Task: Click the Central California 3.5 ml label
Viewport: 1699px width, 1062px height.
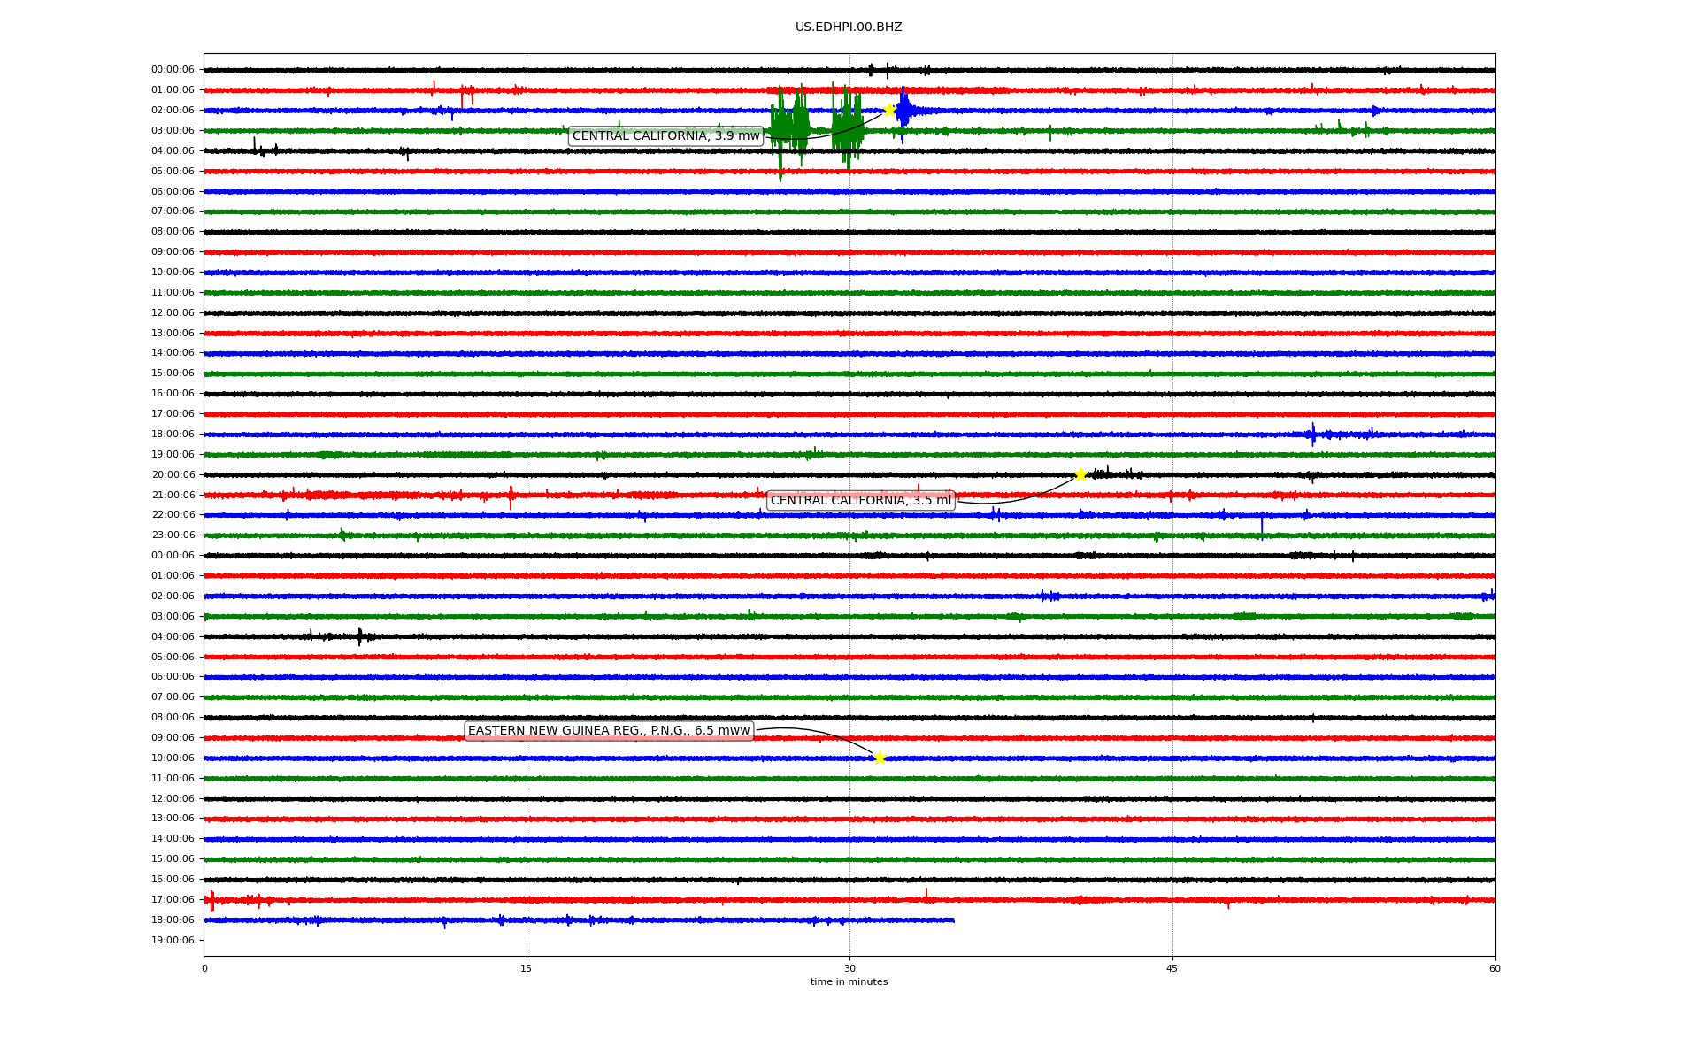Action: coord(860,500)
